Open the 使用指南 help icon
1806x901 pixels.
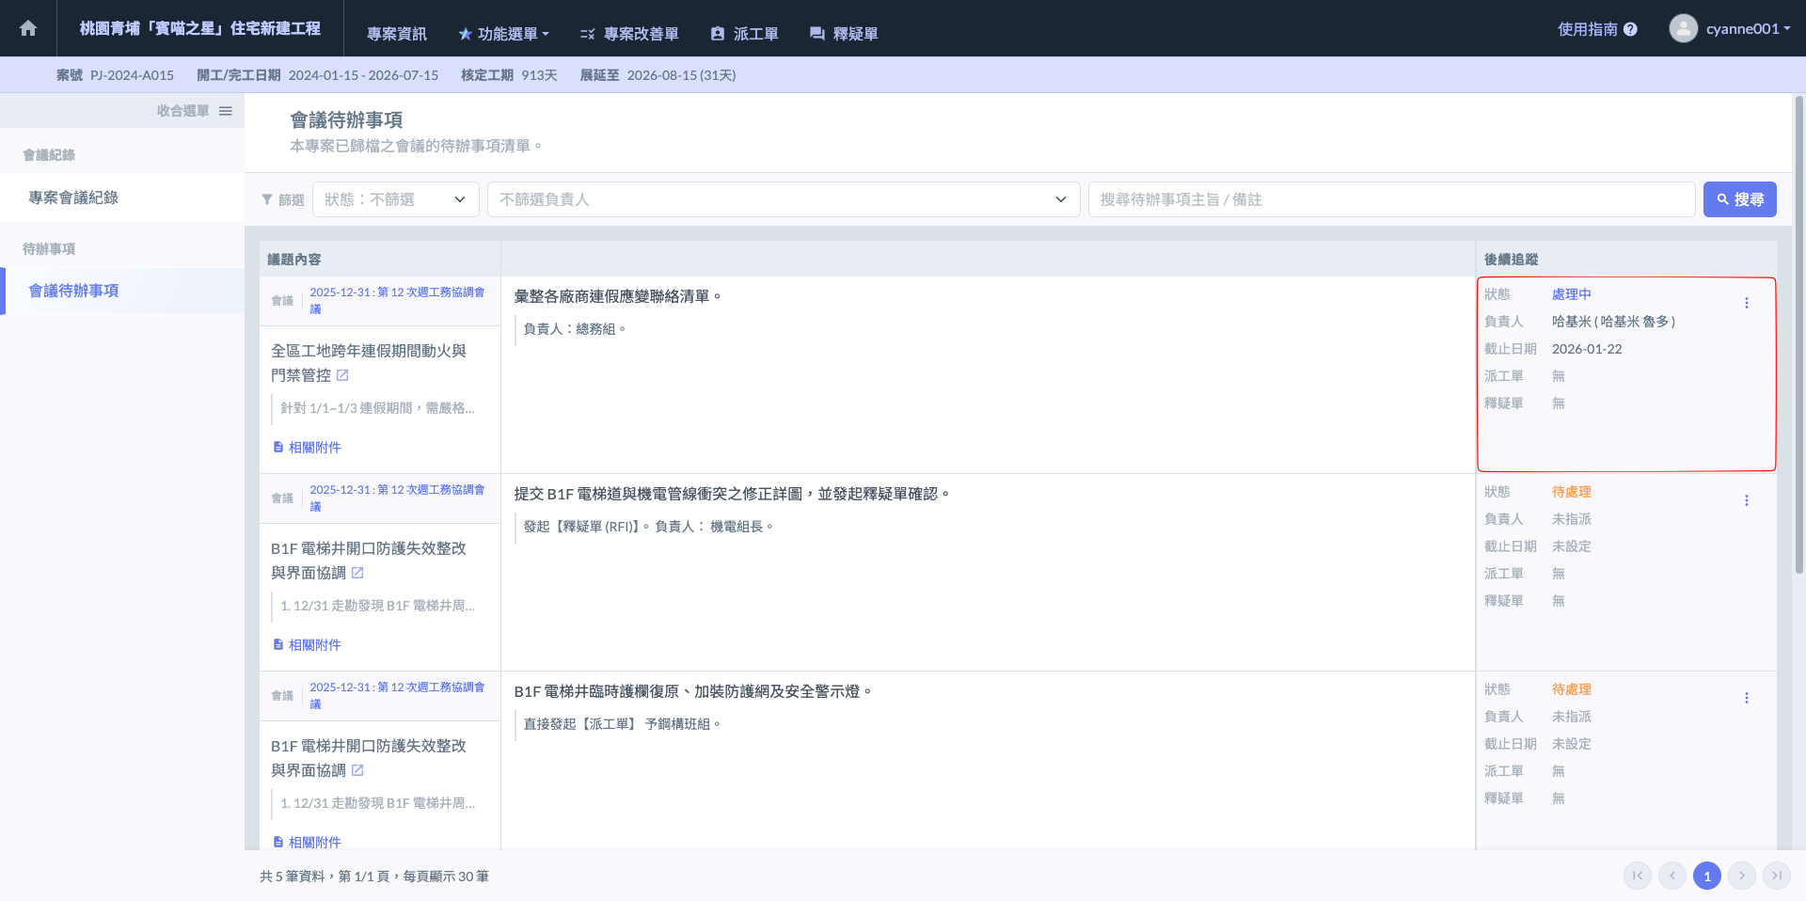tap(1630, 29)
